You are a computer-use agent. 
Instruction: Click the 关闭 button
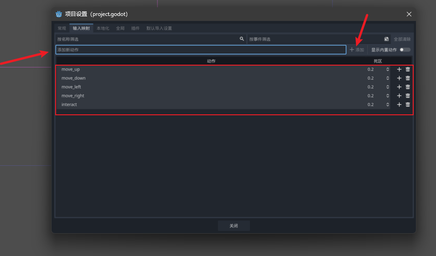(x=234, y=226)
